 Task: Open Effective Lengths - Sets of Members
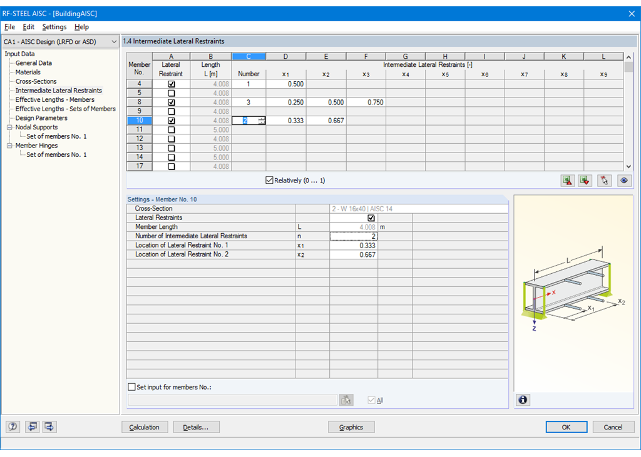(x=65, y=109)
